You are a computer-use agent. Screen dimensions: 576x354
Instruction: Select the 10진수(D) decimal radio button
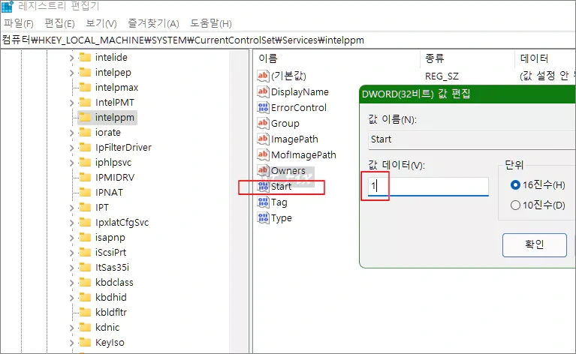515,205
